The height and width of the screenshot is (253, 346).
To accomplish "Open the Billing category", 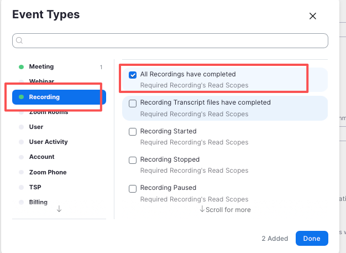I will 38,202.
